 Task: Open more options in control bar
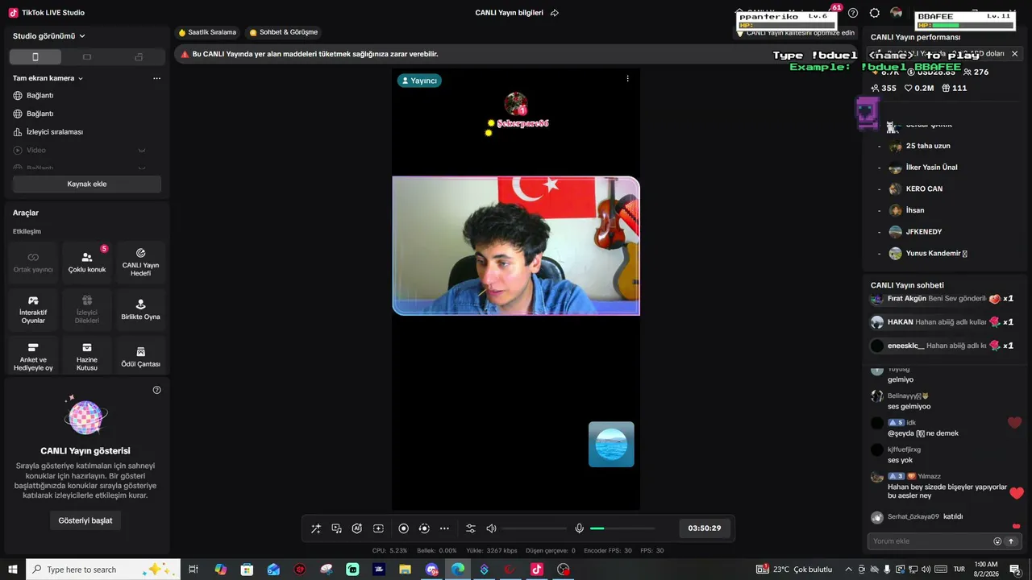click(x=444, y=528)
